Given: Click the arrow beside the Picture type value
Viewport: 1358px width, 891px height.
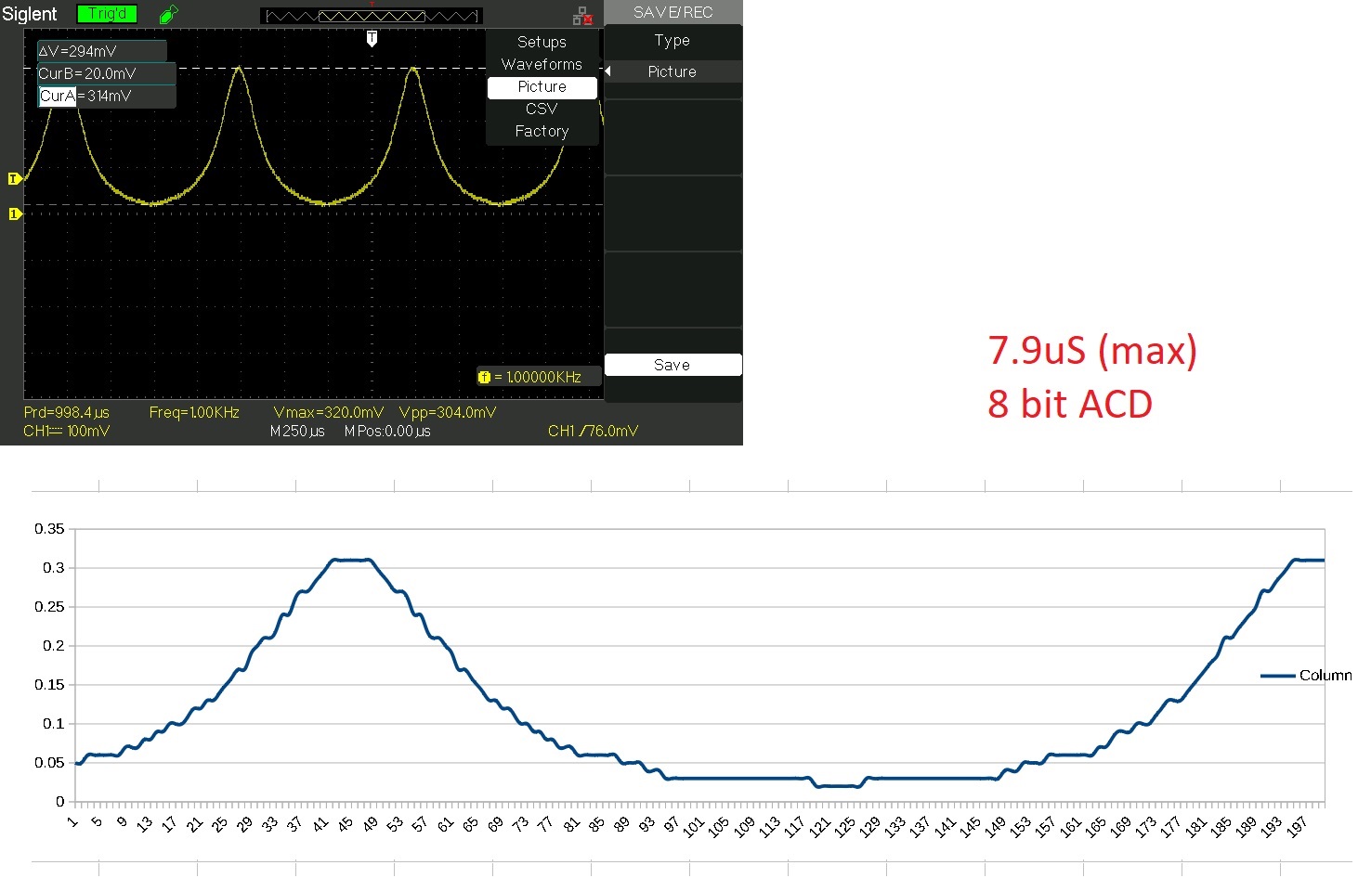Looking at the screenshot, I should [607, 71].
